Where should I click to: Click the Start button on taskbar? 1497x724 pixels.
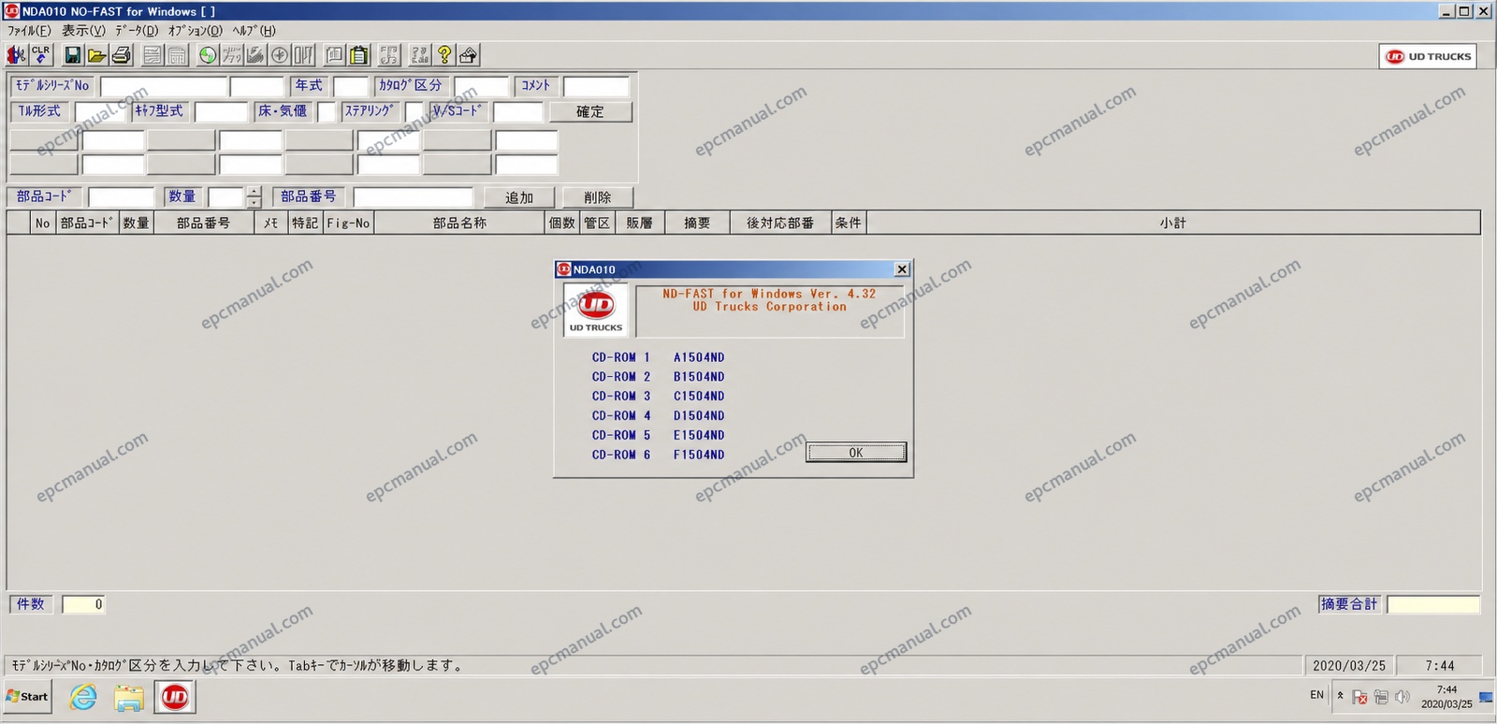[x=28, y=697]
